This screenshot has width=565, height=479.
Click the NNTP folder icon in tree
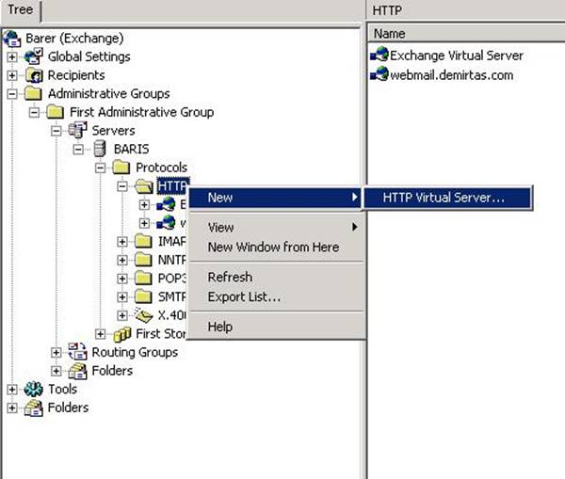pyautogui.click(x=143, y=260)
